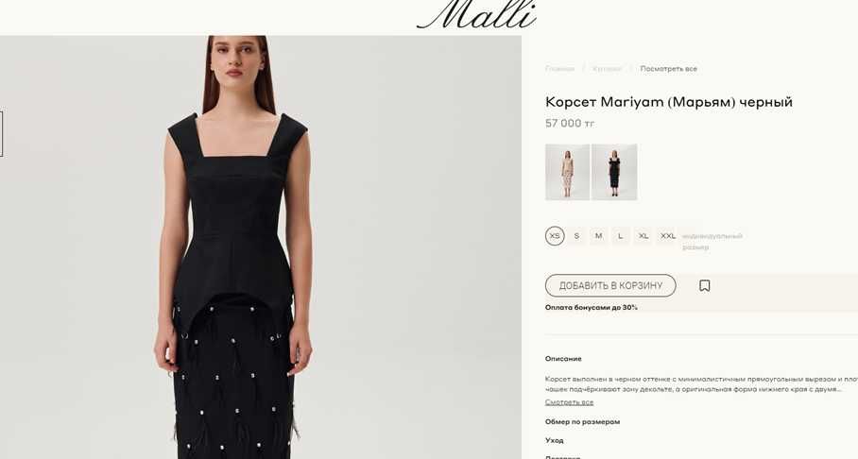Expand the Уход care section
The width and height of the screenshot is (858, 459).
555,440
